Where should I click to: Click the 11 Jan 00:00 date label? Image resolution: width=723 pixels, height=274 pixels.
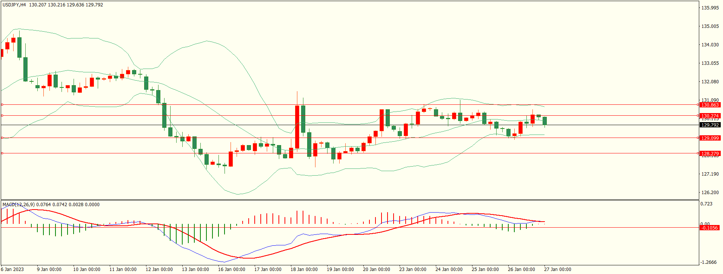pos(123,269)
